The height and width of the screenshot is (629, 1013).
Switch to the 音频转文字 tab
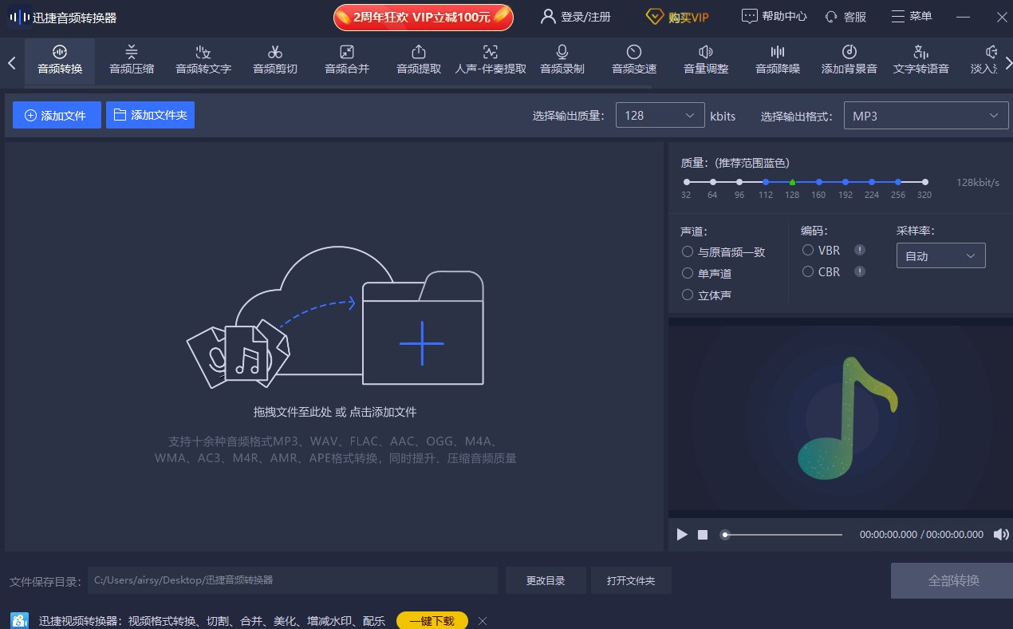pos(203,60)
